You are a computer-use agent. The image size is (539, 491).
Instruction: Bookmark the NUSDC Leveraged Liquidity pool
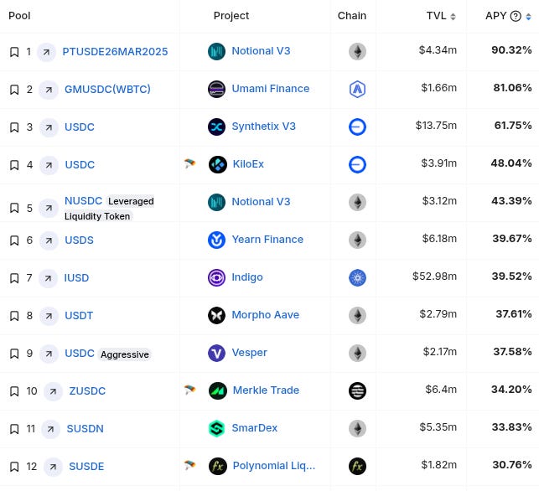coord(14,208)
